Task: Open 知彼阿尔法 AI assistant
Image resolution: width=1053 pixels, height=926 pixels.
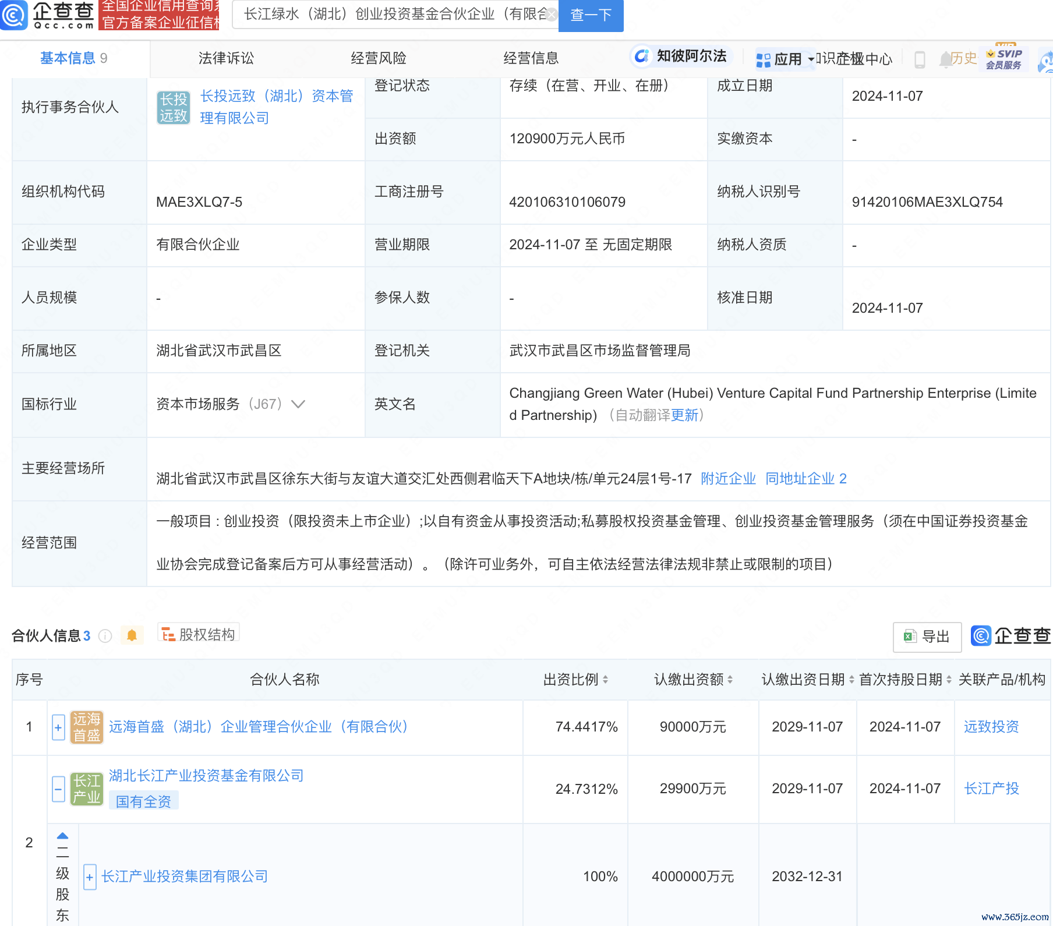Action: pyautogui.click(x=680, y=56)
